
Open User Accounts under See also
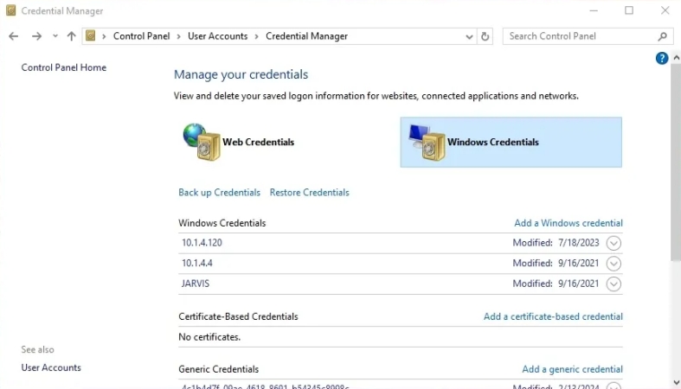tap(51, 367)
